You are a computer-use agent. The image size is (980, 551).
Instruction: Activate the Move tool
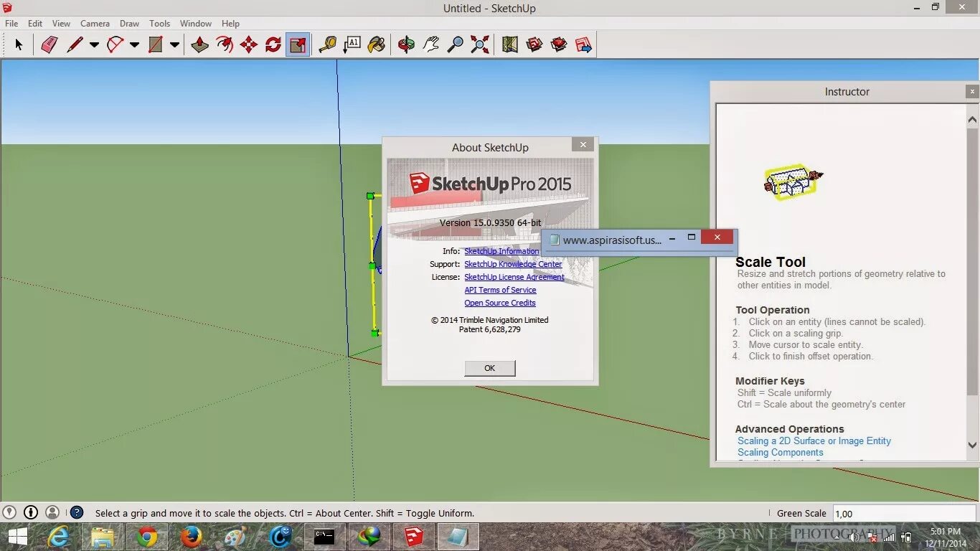tap(250, 44)
